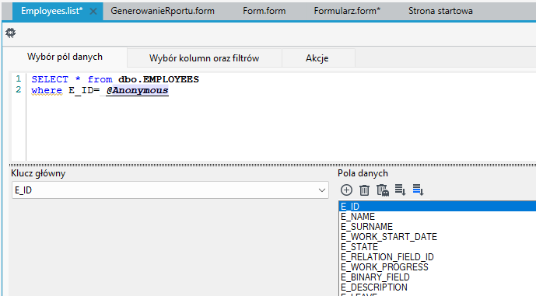The image size is (536, 296).
Task: Click the SELECT keyword on line 1
Action: (x=50, y=79)
